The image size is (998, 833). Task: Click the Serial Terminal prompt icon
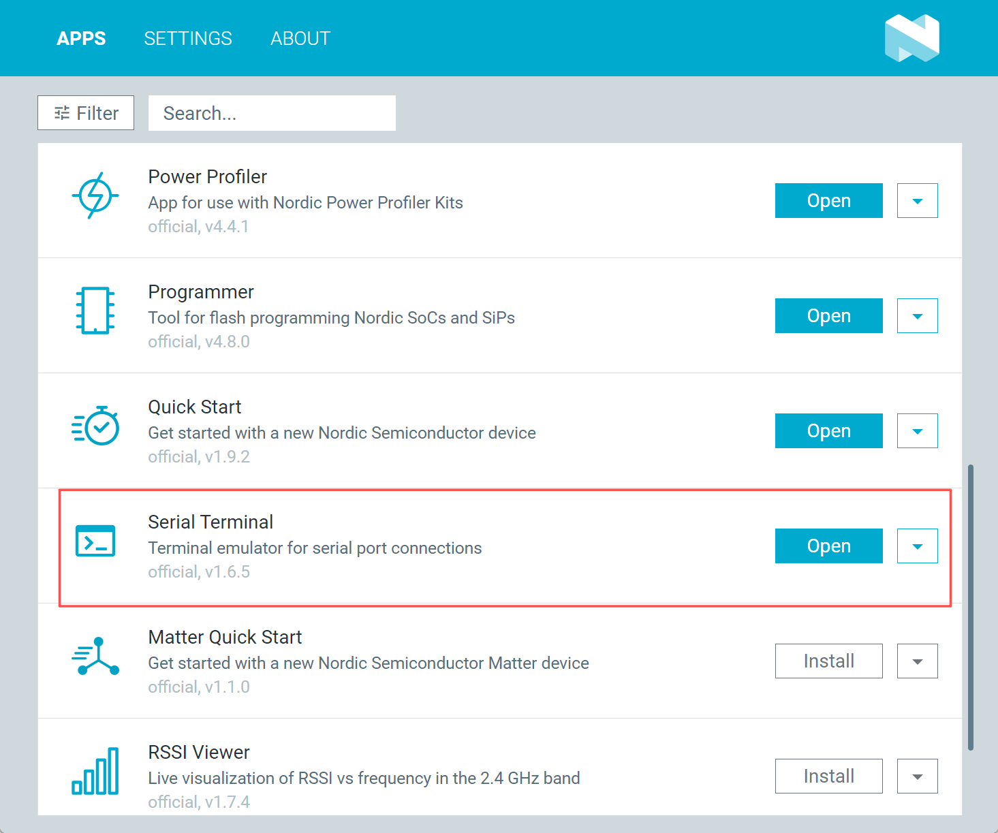coord(95,541)
